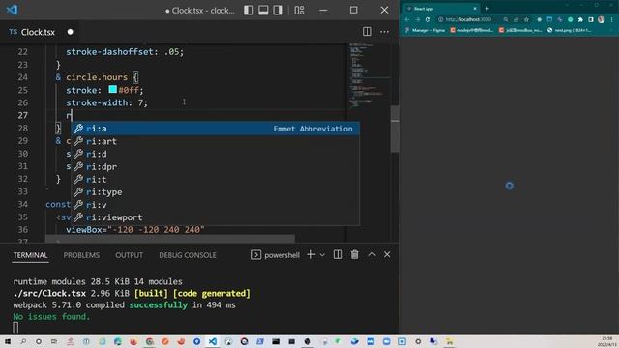Select the ri:a Emmet suggestion

coord(215,129)
